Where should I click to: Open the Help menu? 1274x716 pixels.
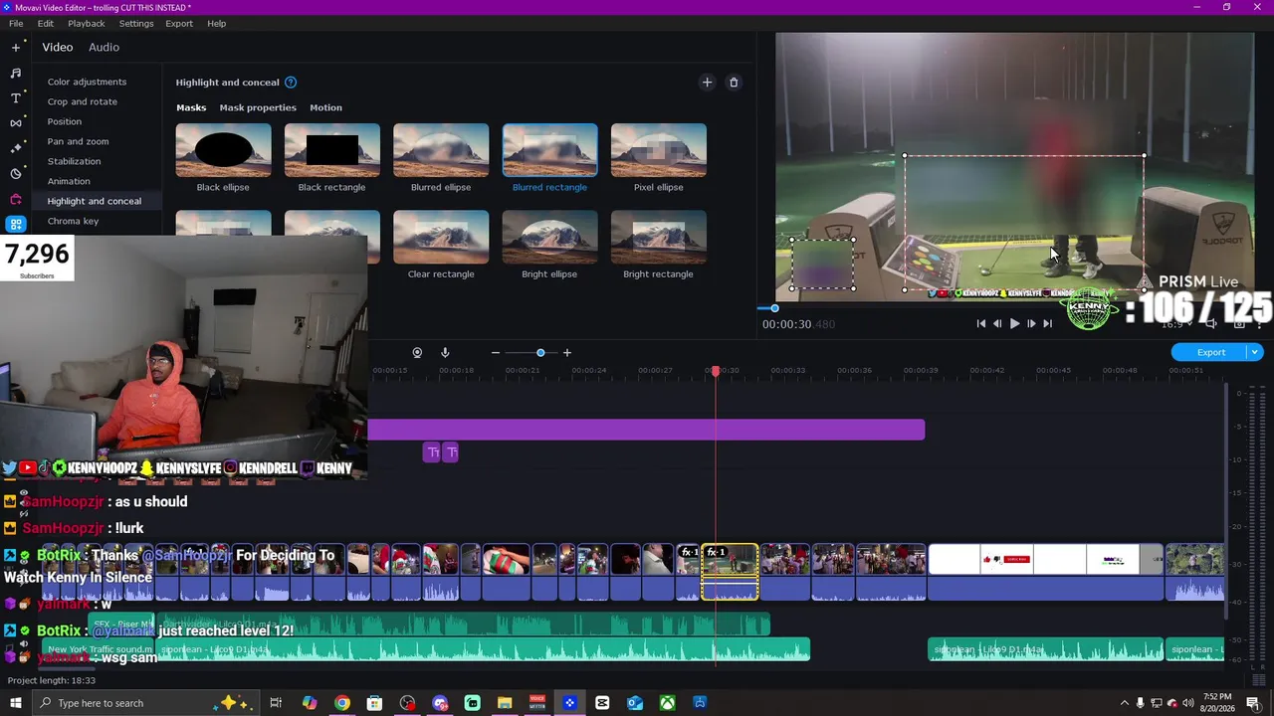coord(216,23)
